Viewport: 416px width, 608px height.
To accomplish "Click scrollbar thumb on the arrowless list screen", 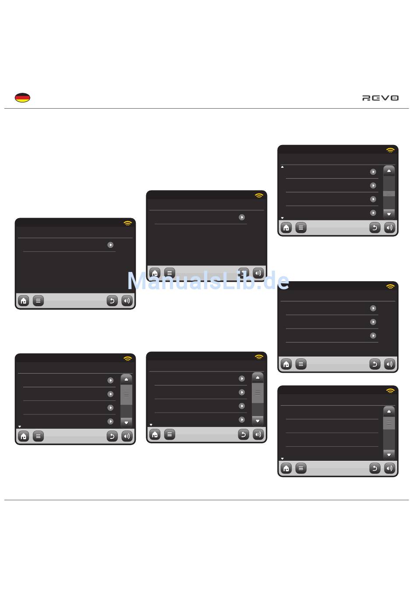I will click(389, 423).
